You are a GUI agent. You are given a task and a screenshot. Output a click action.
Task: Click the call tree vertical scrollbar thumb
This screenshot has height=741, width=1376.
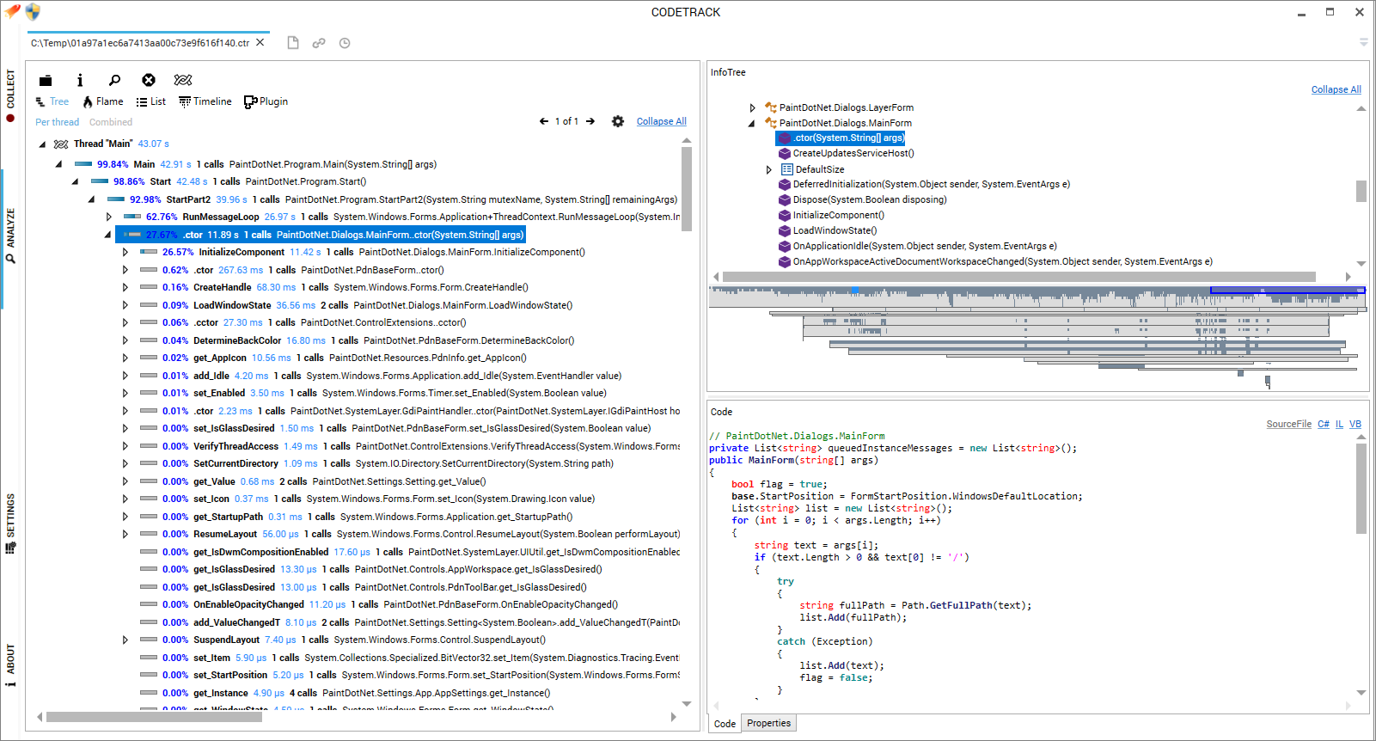(686, 189)
